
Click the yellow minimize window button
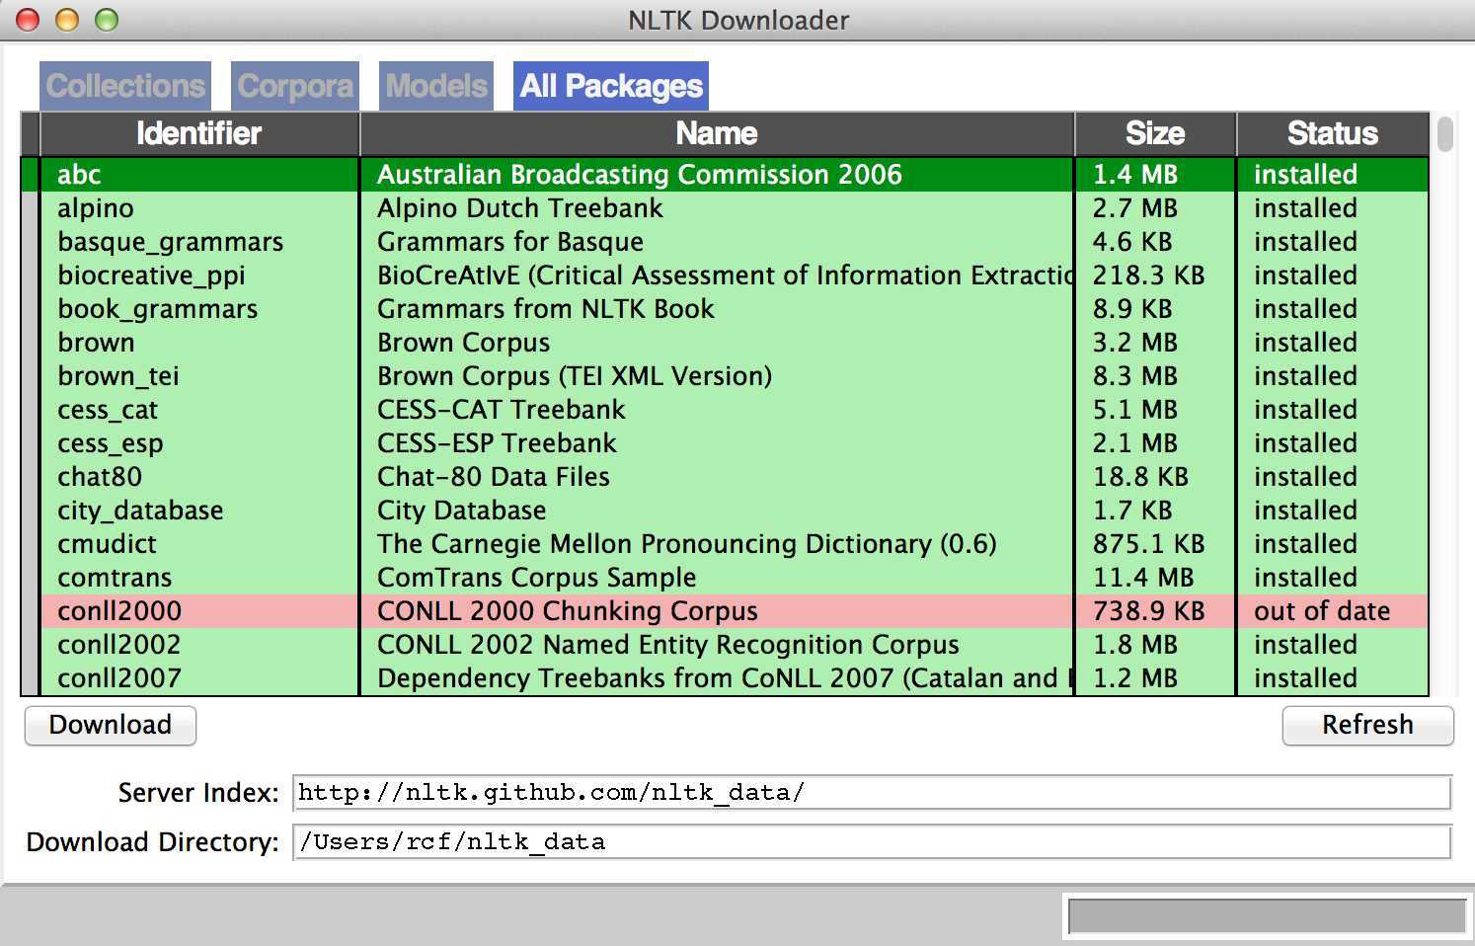tap(66, 20)
